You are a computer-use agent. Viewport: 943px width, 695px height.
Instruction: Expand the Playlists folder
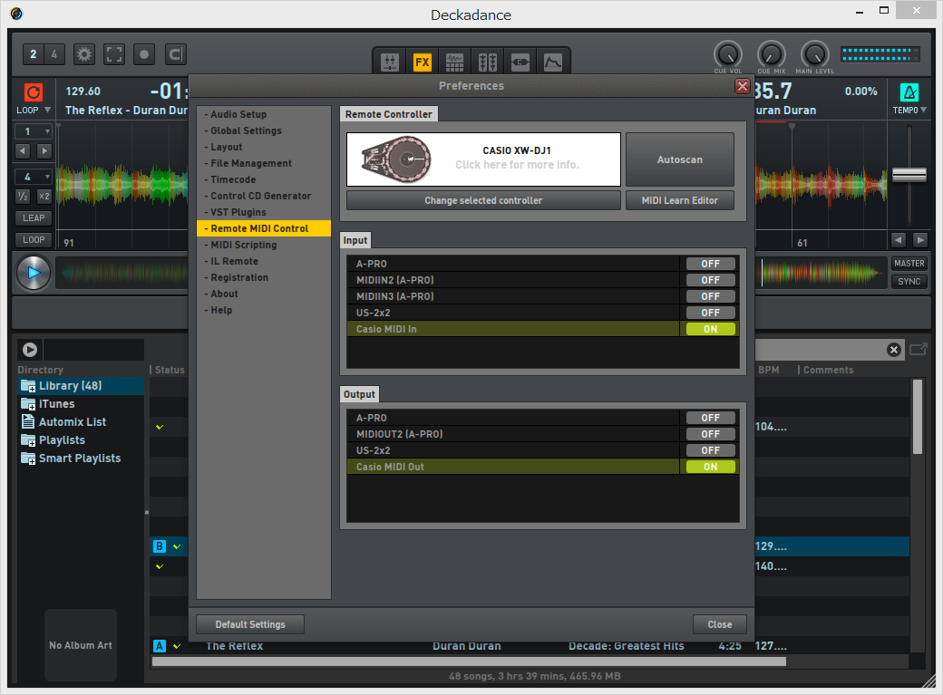tap(28, 440)
